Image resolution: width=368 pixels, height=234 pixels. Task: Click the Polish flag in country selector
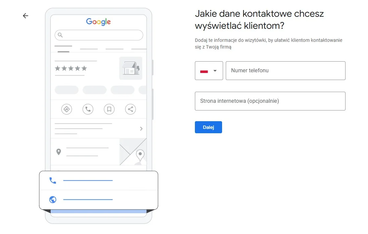(x=204, y=71)
